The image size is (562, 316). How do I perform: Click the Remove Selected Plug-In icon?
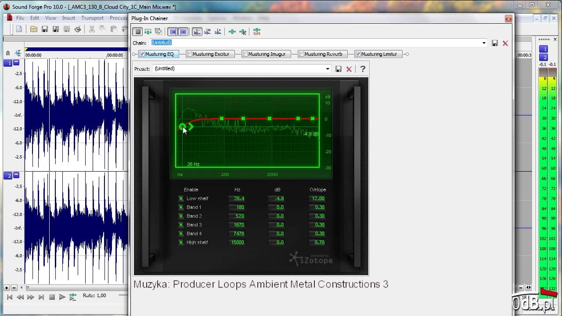pos(243,32)
